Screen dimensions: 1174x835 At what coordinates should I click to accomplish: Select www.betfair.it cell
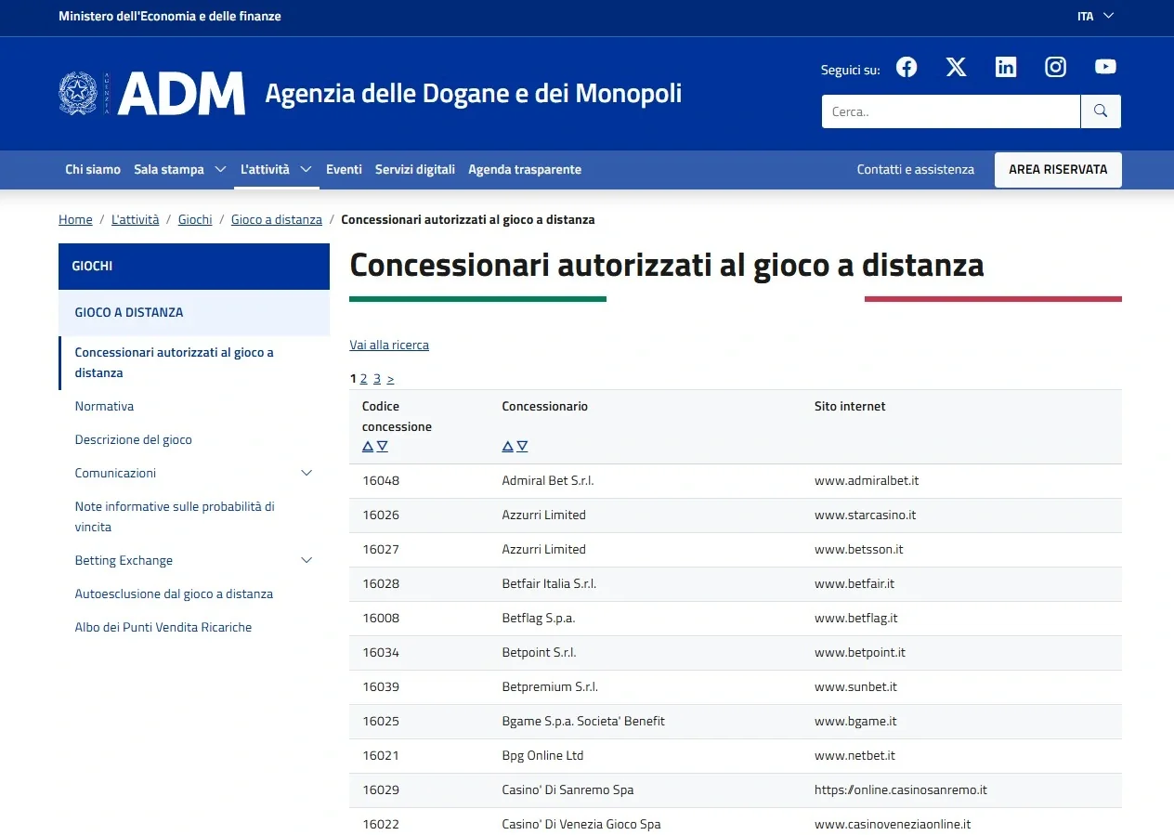coord(854,584)
